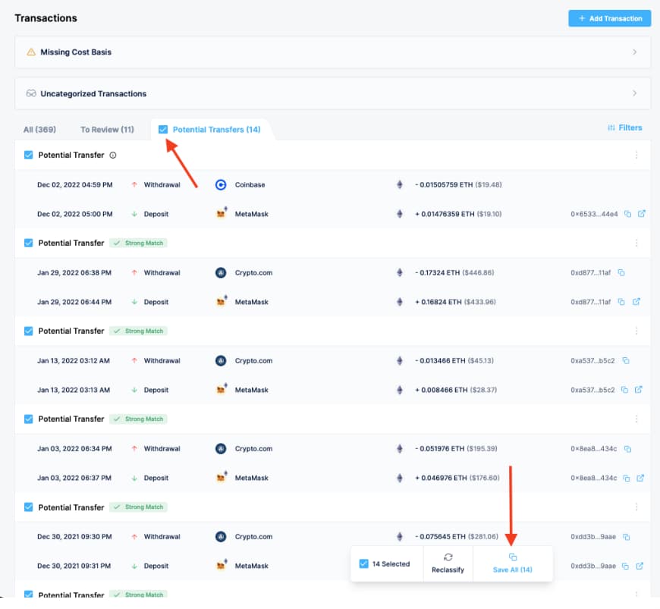The width and height of the screenshot is (660, 609).
Task: Click the Add Transaction button
Action: (x=609, y=18)
